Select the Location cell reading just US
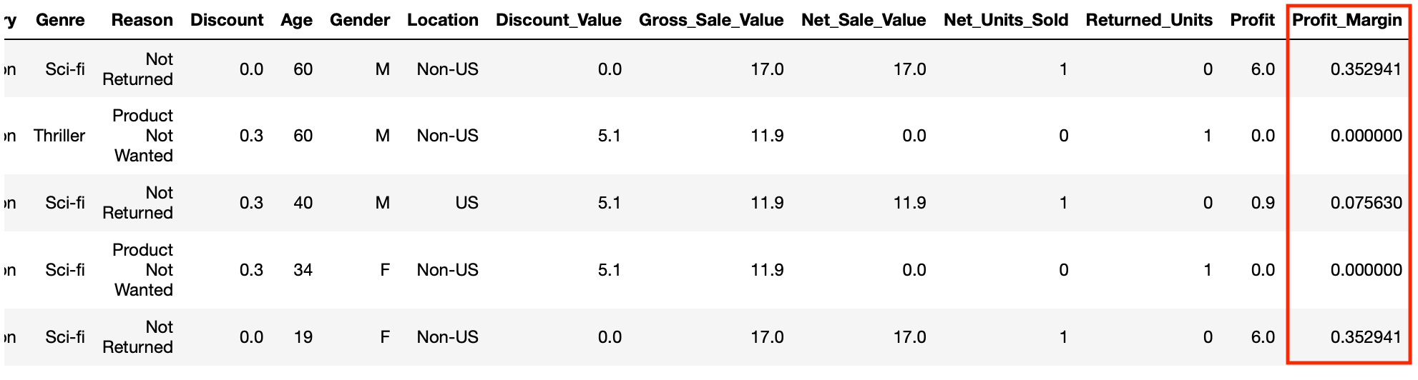The image size is (1418, 380). [466, 203]
